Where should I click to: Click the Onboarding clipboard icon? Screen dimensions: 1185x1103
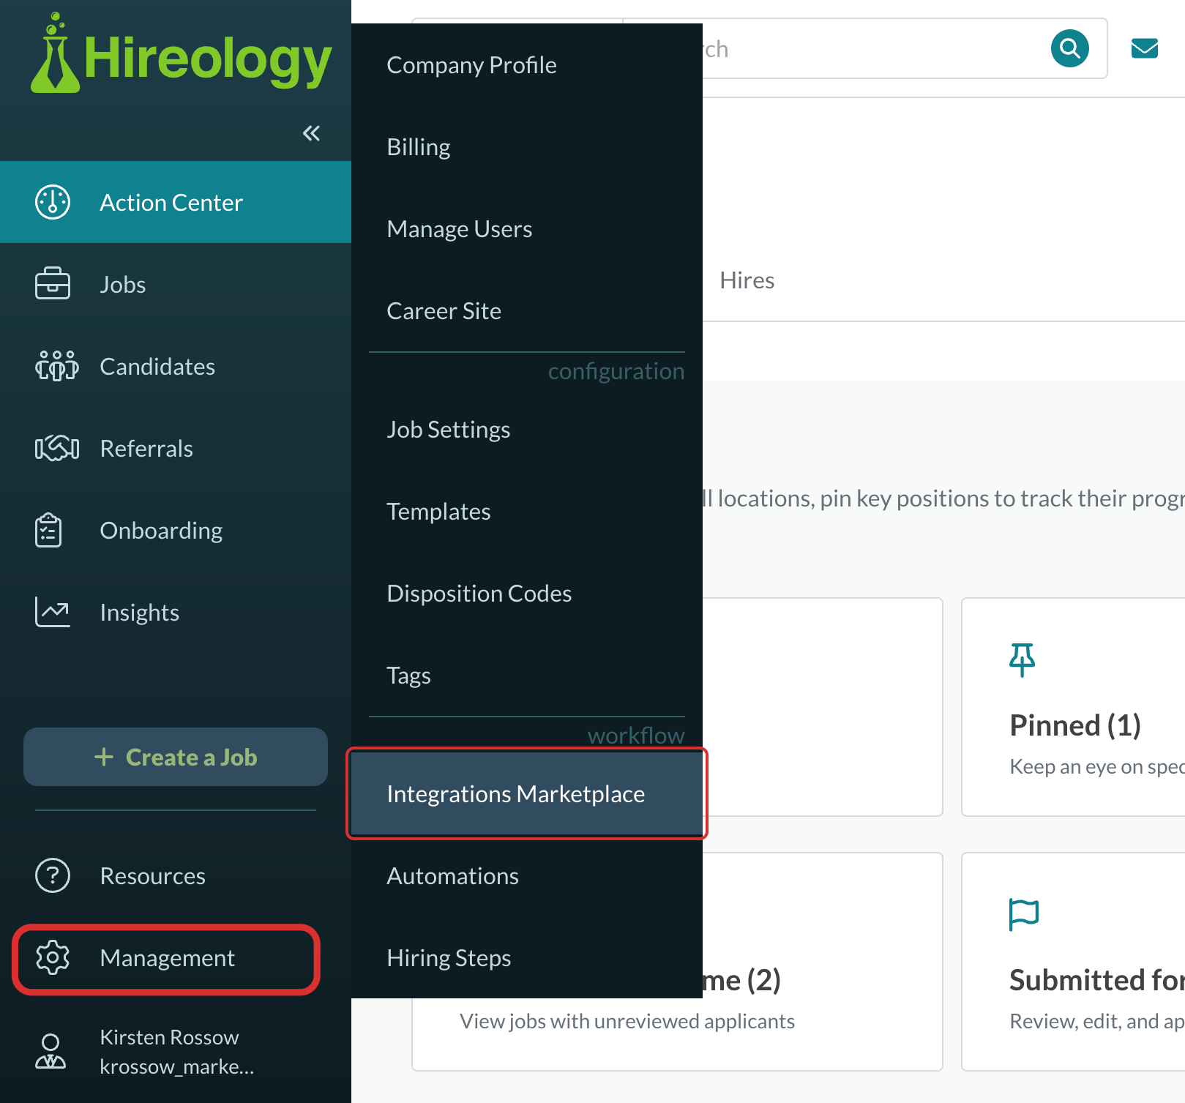click(x=48, y=530)
